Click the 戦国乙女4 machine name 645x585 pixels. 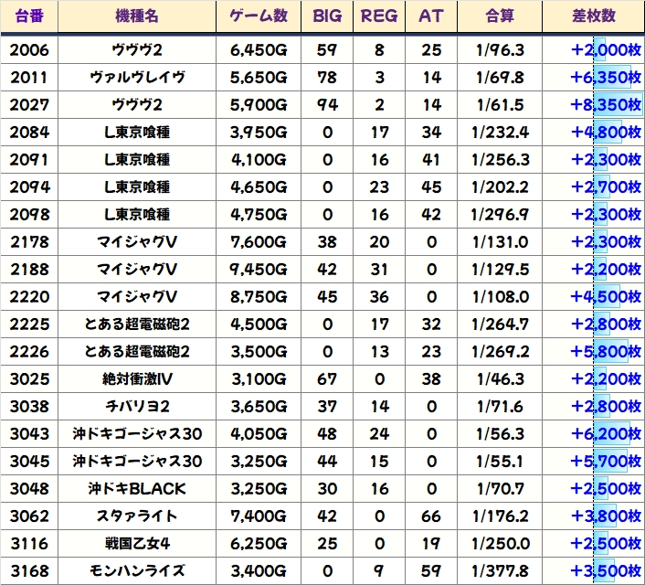click(x=136, y=543)
